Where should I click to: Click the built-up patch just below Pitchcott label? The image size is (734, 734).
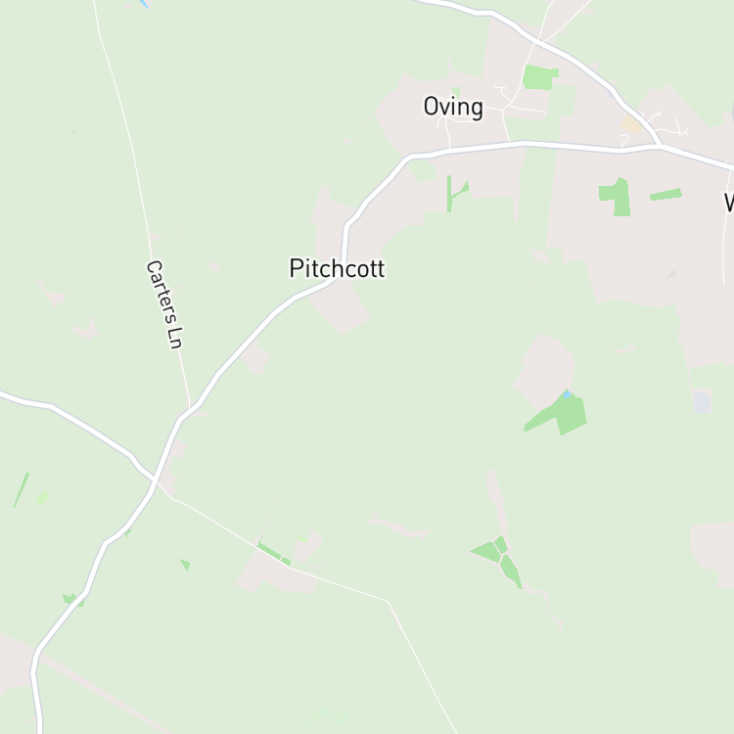tap(341, 307)
